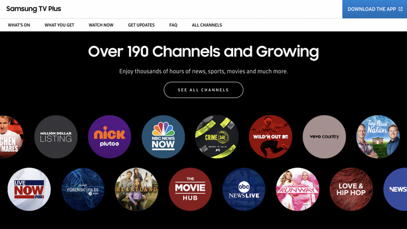Open the Heartland channel

pyautogui.click(x=137, y=189)
